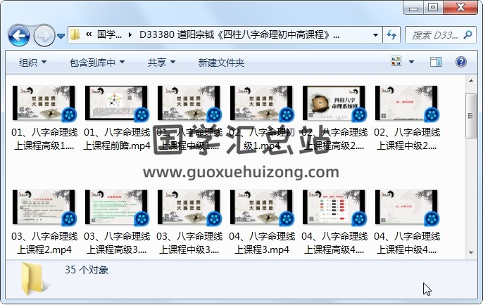Open the 包含到库中 menu
The width and height of the screenshot is (483, 305).
[x=97, y=63]
